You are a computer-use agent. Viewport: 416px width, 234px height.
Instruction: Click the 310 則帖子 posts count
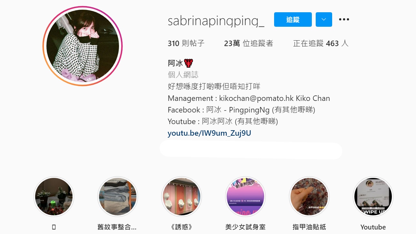pos(186,43)
